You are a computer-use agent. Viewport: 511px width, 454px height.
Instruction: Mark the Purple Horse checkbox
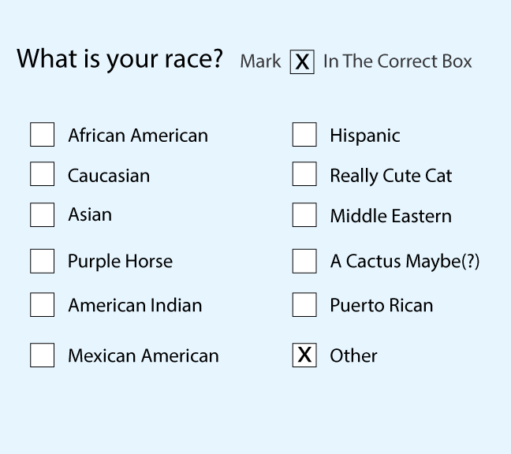pyautogui.click(x=42, y=261)
